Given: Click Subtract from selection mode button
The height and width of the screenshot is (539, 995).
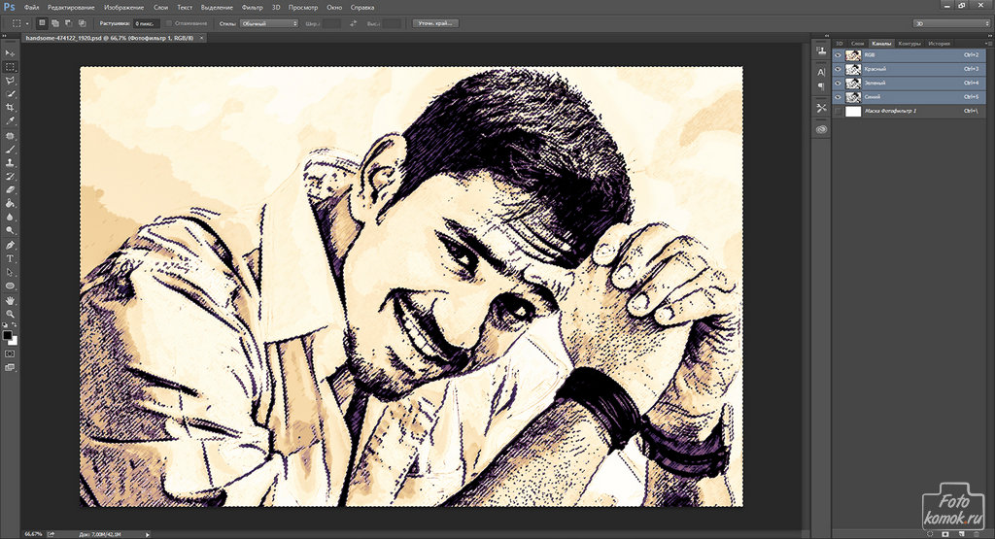Looking at the screenshot, I should (x=69, y=23).
